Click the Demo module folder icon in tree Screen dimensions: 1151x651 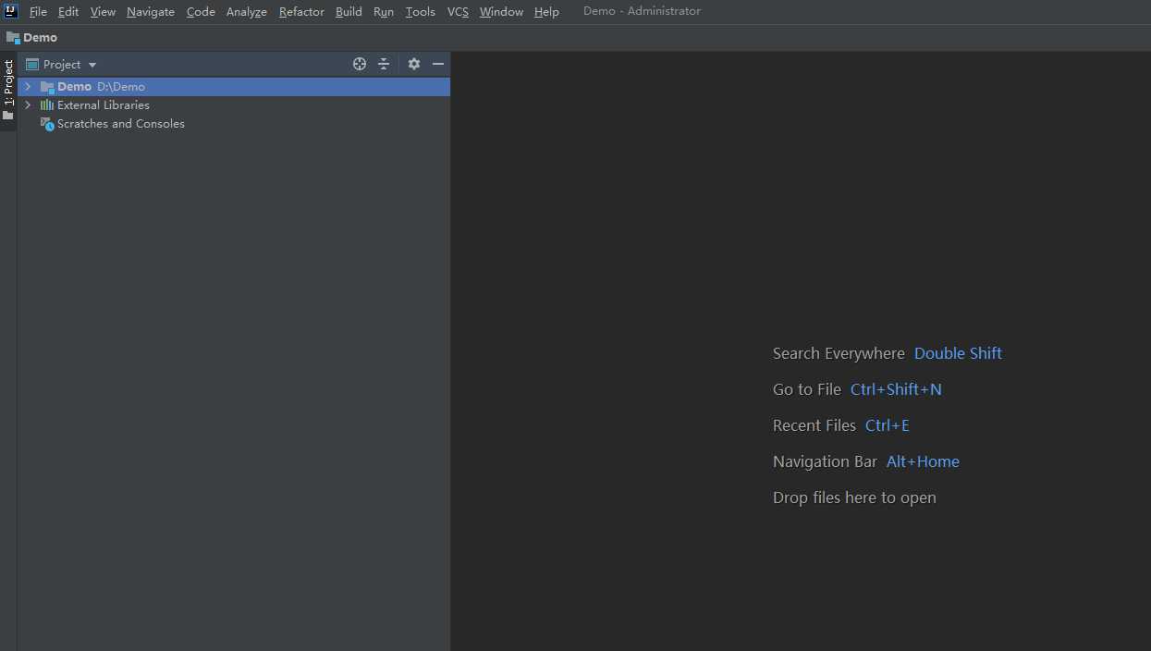[47, 87]
